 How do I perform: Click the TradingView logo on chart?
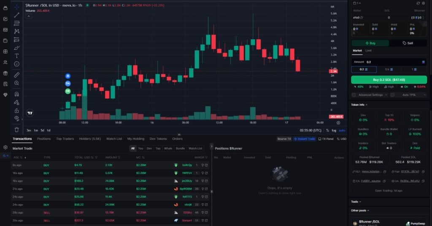30,113
